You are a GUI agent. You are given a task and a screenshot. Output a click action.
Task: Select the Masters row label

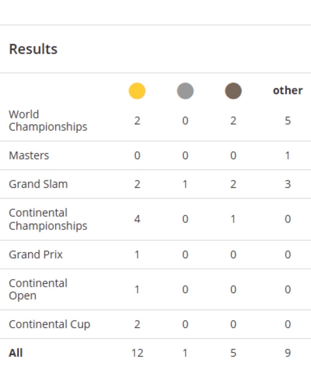[x=29, y=156]
